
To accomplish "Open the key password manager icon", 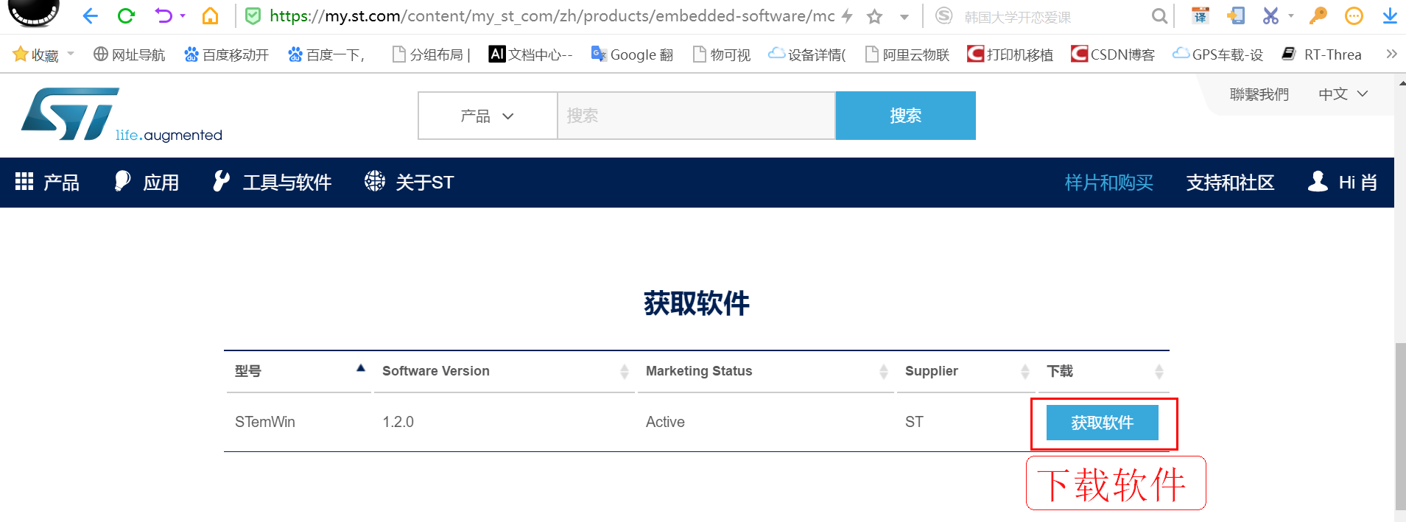I will click(1318, 15).
